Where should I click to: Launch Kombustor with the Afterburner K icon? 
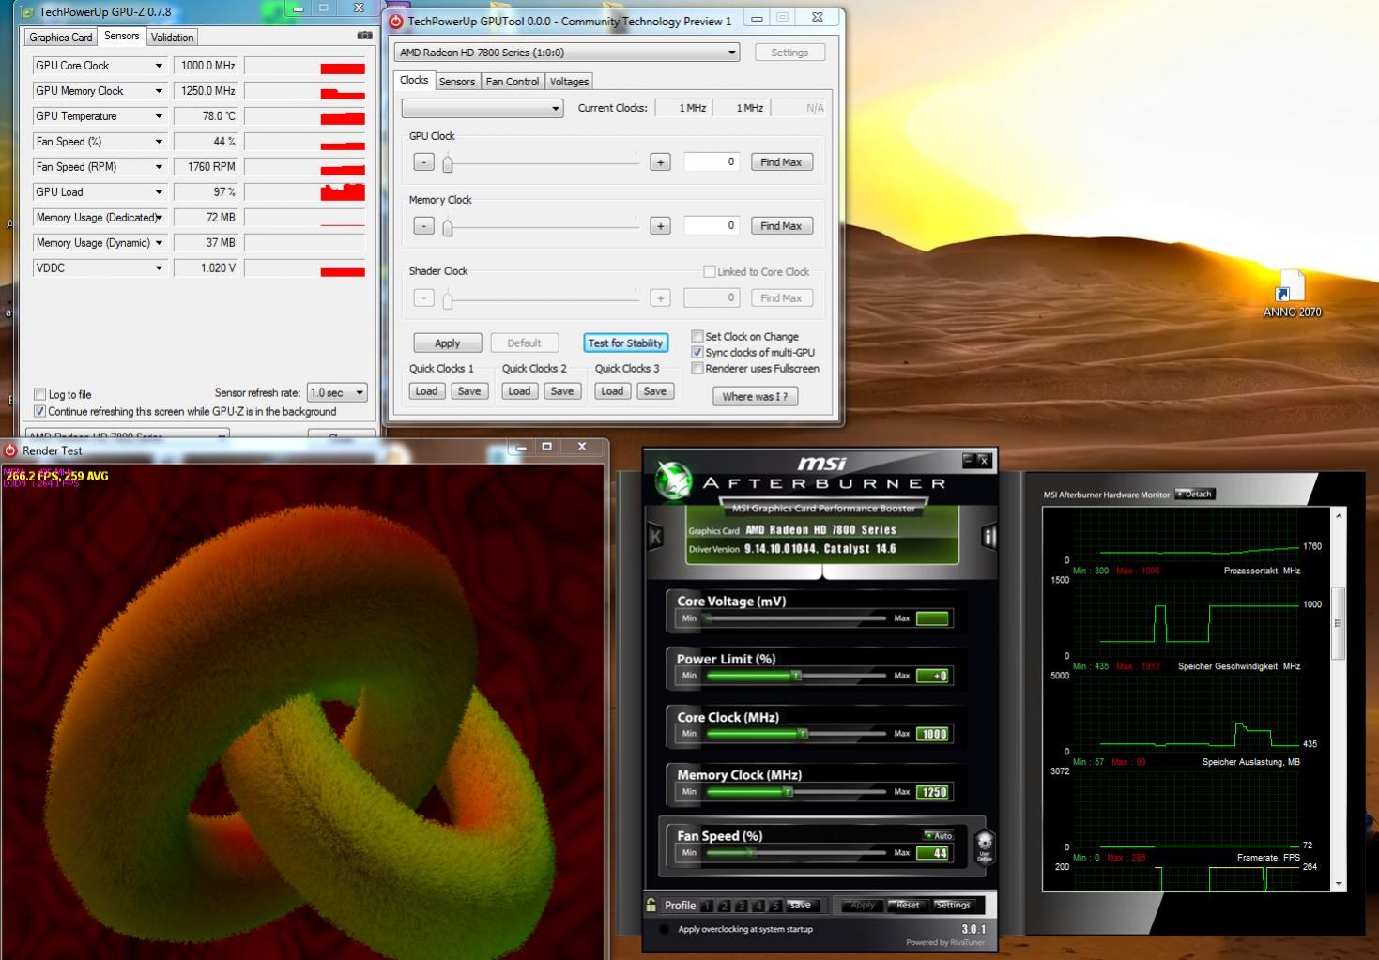pyautogui.click(x=655, y=536)
